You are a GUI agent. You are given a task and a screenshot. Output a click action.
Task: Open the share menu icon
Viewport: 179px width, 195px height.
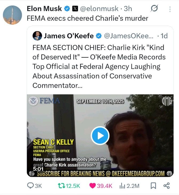pos(166,186)
